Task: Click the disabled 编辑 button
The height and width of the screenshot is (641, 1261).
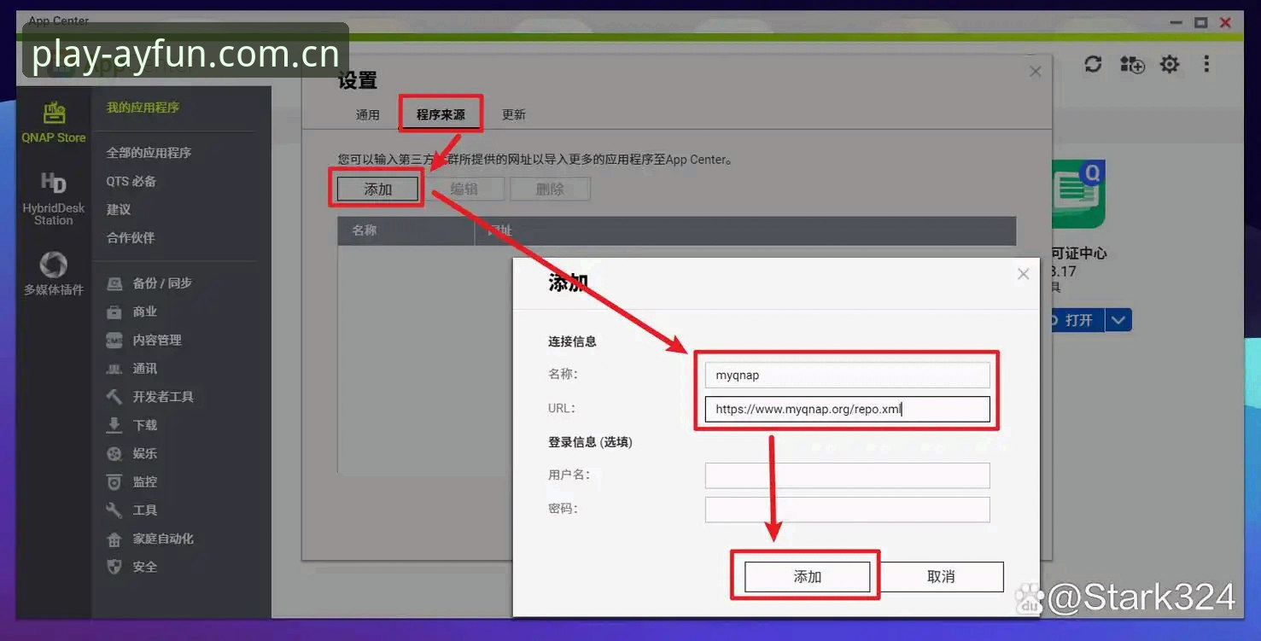Action: click(464, 189)
